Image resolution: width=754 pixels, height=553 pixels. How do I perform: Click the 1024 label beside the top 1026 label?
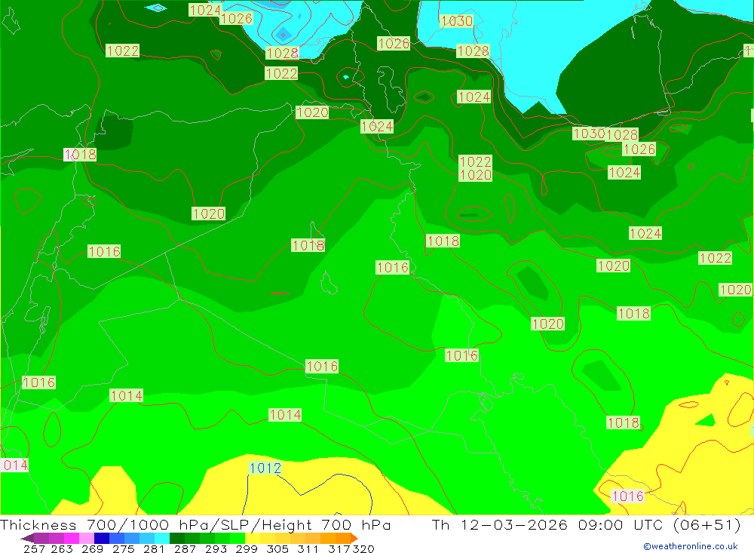click(x=205, y=10)
